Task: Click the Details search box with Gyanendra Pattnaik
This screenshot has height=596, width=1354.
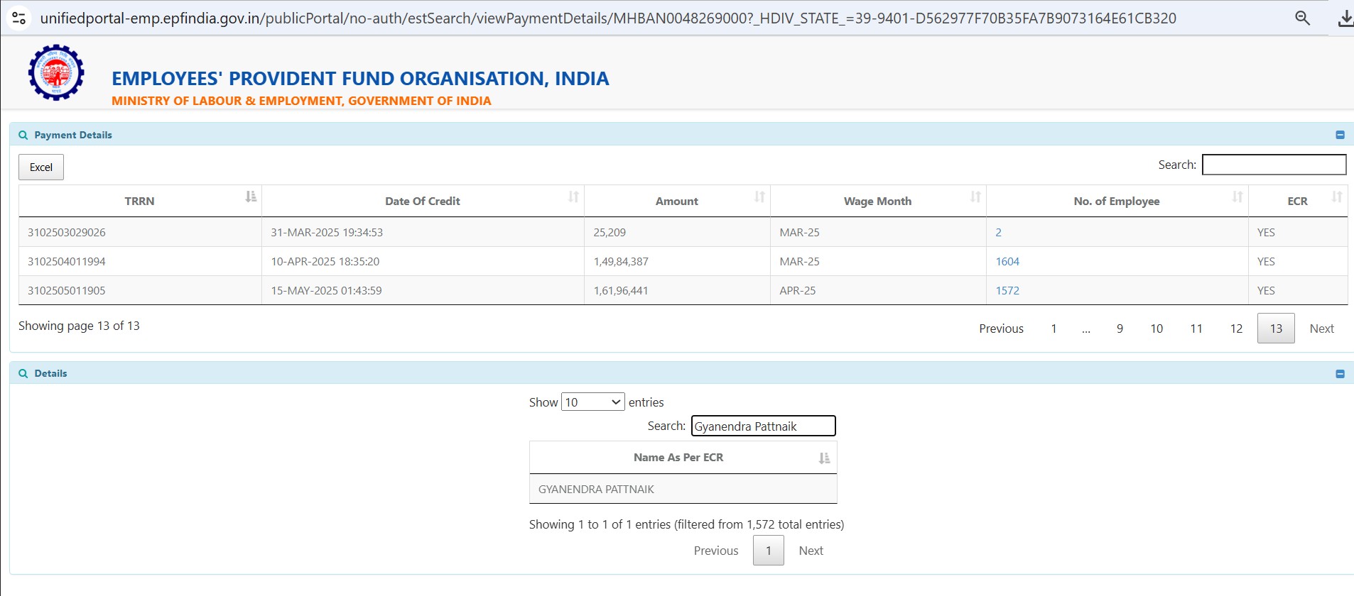Action: pos(763,426)
